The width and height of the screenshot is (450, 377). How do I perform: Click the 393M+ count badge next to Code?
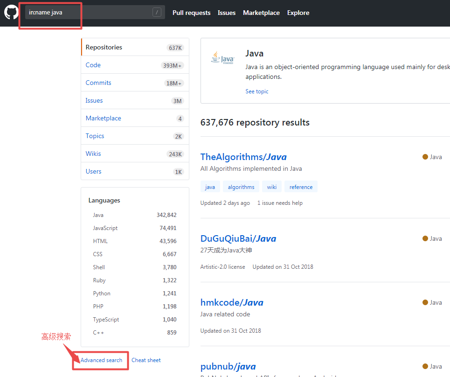coord(172,65)
